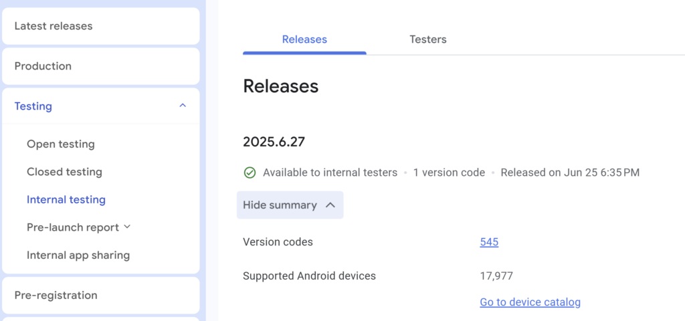Open Latest releases in sidebar
This screenshot has height=321, width=685.
54,26
